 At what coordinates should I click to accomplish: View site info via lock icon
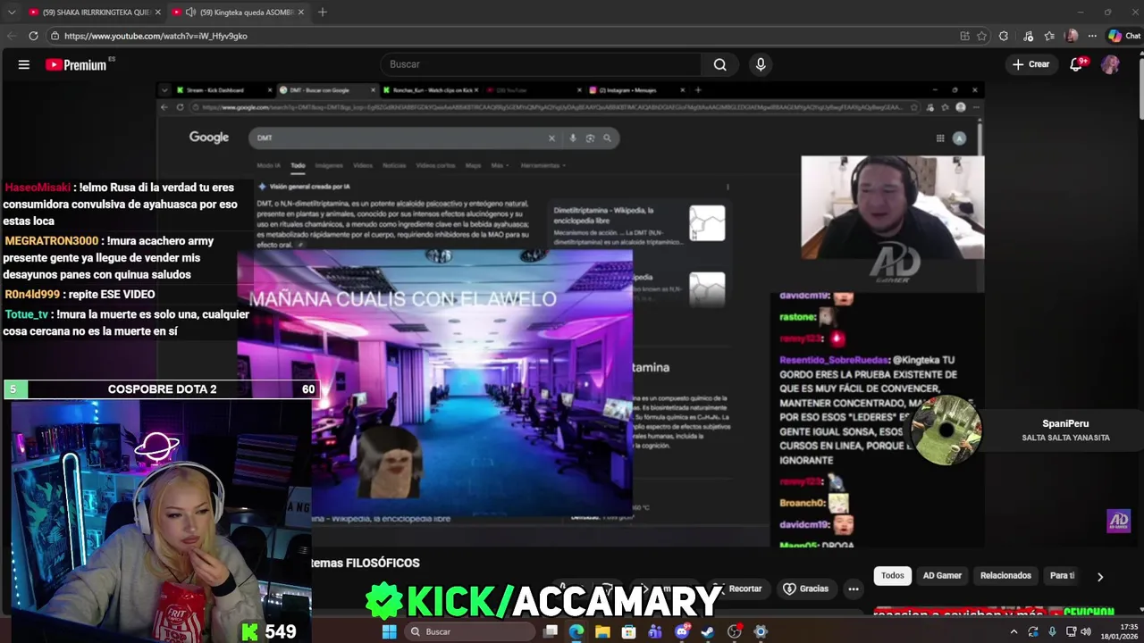point(55,36)
